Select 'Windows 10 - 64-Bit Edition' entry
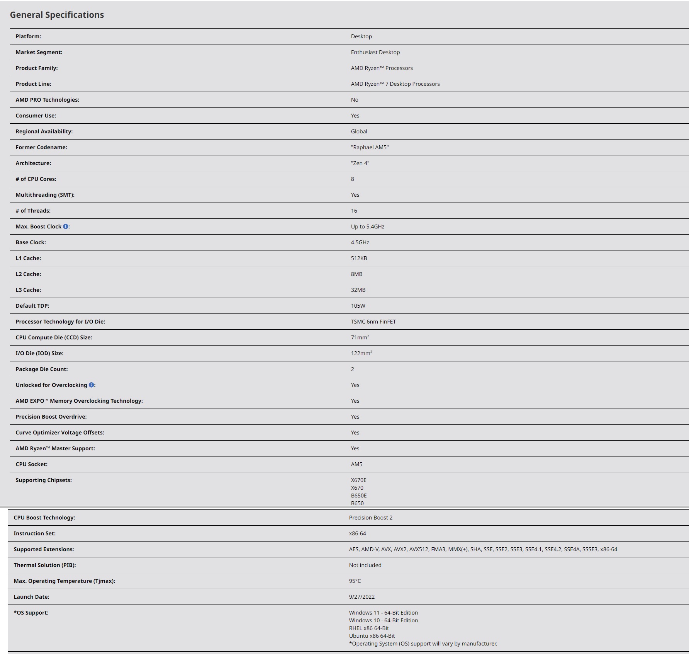 [x=384, y=620]
